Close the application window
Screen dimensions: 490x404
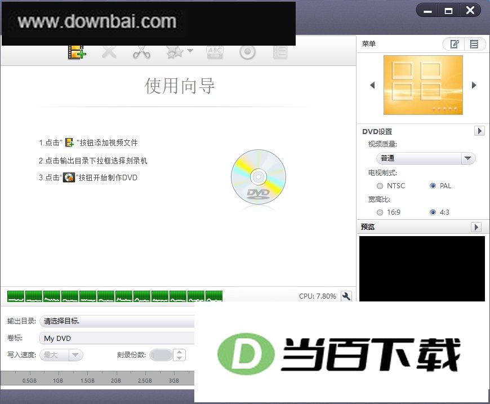(470, 11)
